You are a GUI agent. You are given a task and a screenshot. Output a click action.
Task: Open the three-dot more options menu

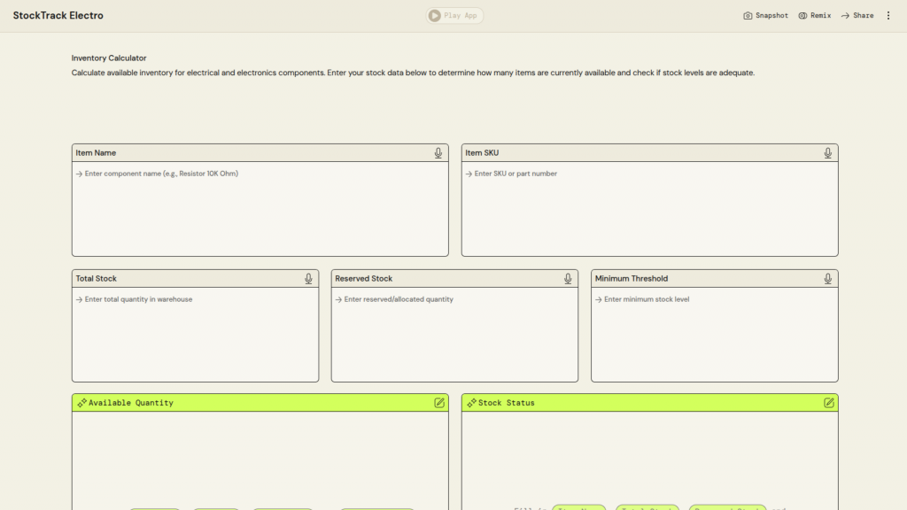888,16
